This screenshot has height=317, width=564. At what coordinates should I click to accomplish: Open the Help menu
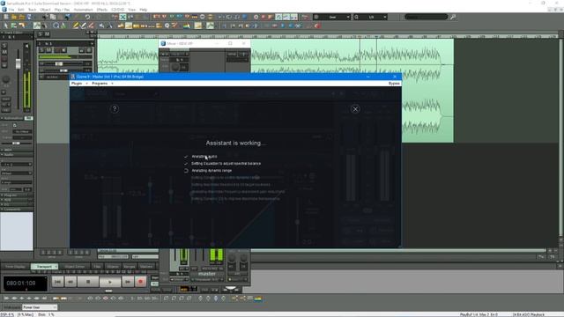[x=143, y=10]
